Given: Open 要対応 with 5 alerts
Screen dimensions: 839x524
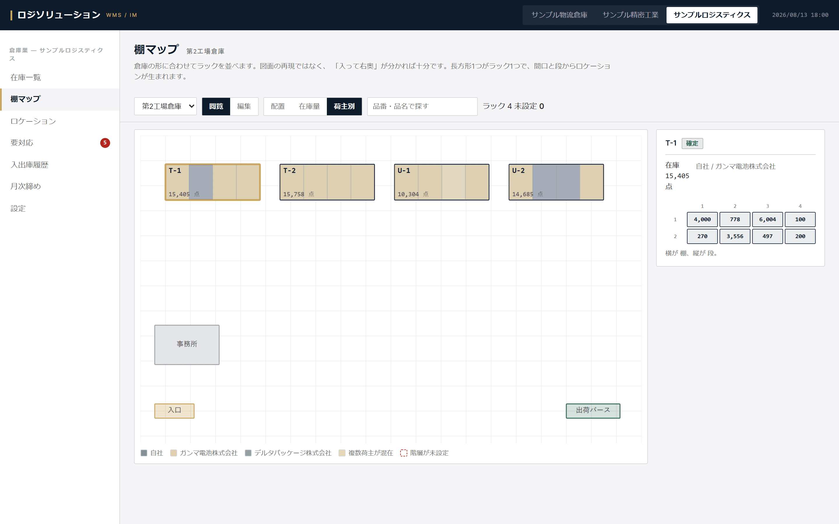Looking at the screenshot, I should pyautogui.click(x=60, y=143).
